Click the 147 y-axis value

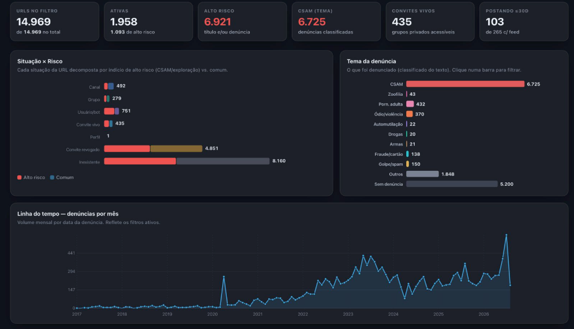coord(71,290)
